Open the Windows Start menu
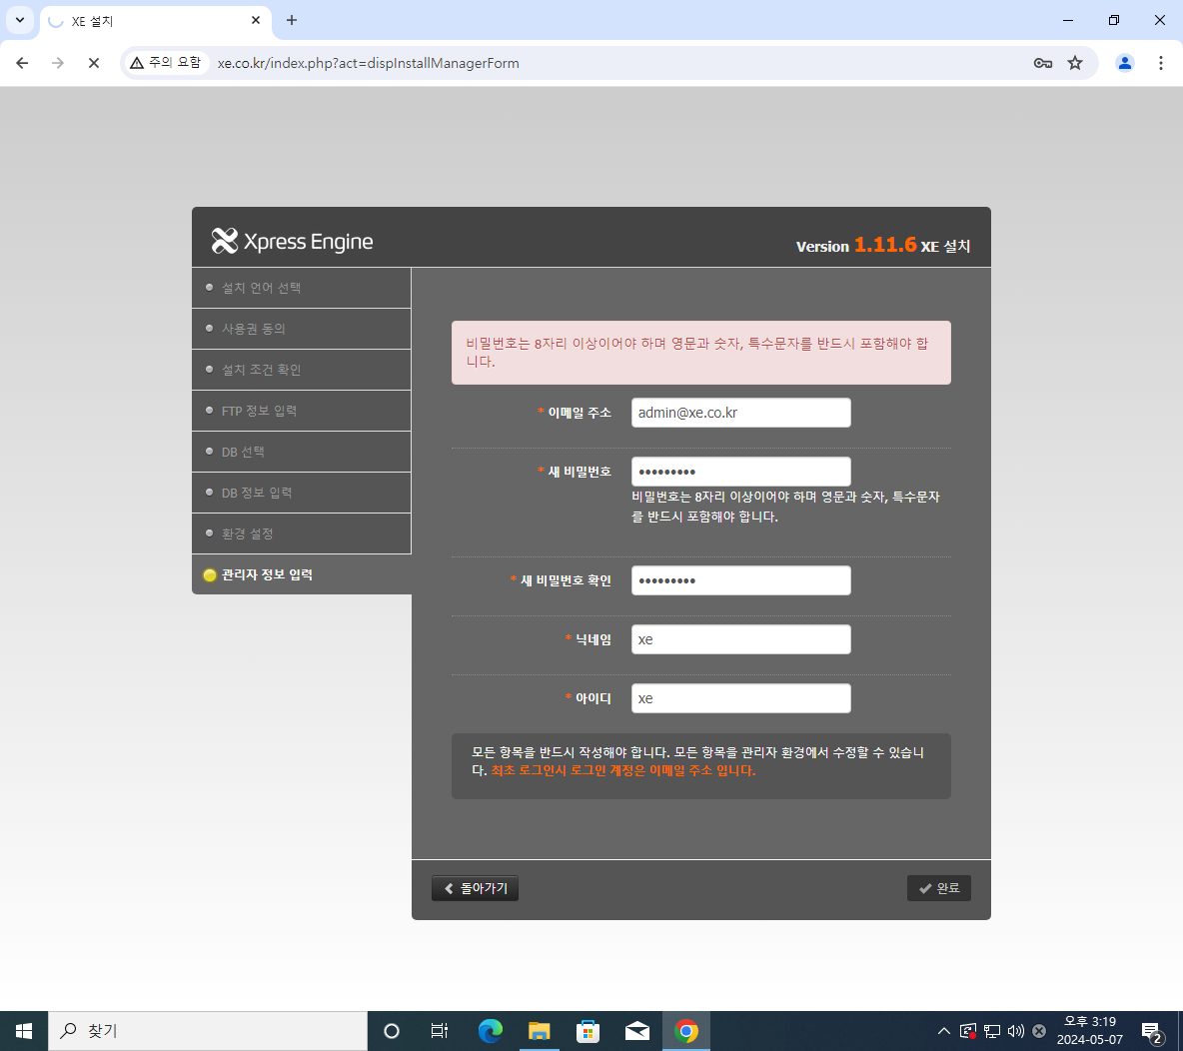The image size is (1183, 1051). pyautogui.click(x=23, y=1031)
